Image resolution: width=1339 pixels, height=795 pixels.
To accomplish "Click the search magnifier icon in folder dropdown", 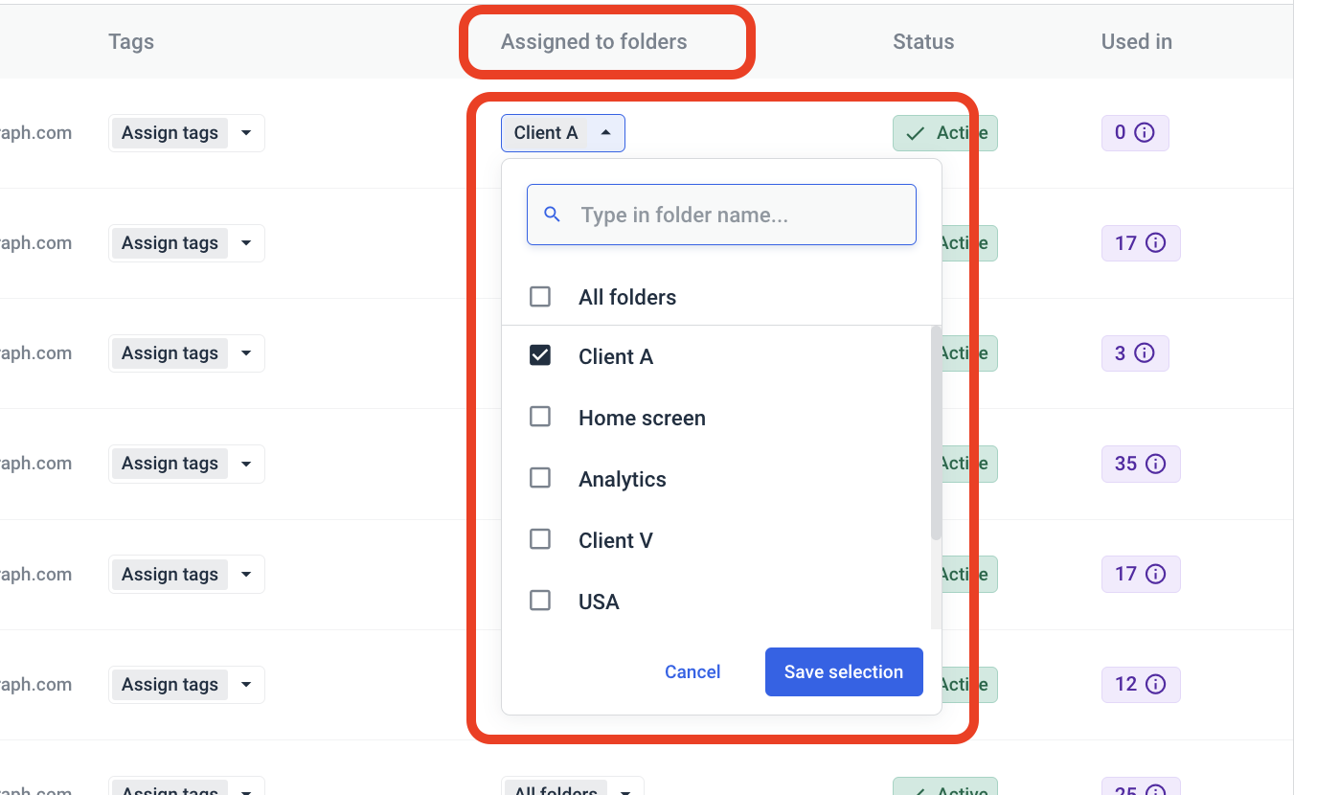I will coord(552,215).
